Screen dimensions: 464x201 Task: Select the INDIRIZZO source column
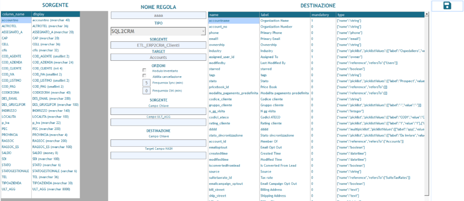coord(16,111)
